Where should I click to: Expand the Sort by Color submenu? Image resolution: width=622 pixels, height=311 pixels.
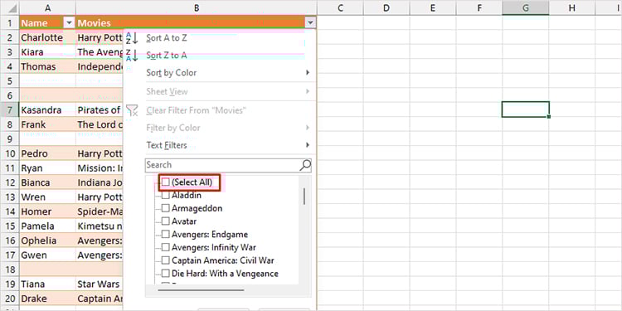(x=308, y=73)
